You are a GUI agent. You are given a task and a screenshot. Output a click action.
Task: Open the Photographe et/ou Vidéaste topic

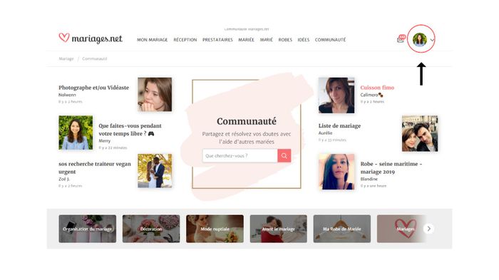(93, 88)
